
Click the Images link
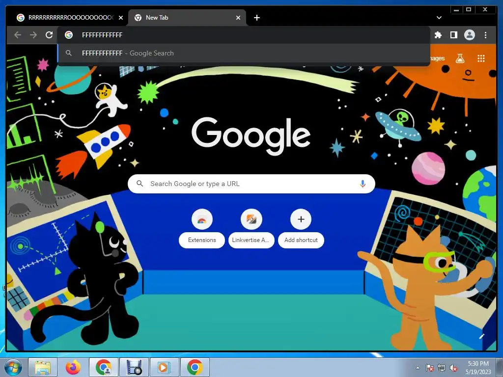pyautogui.click(x=438, y=58)
